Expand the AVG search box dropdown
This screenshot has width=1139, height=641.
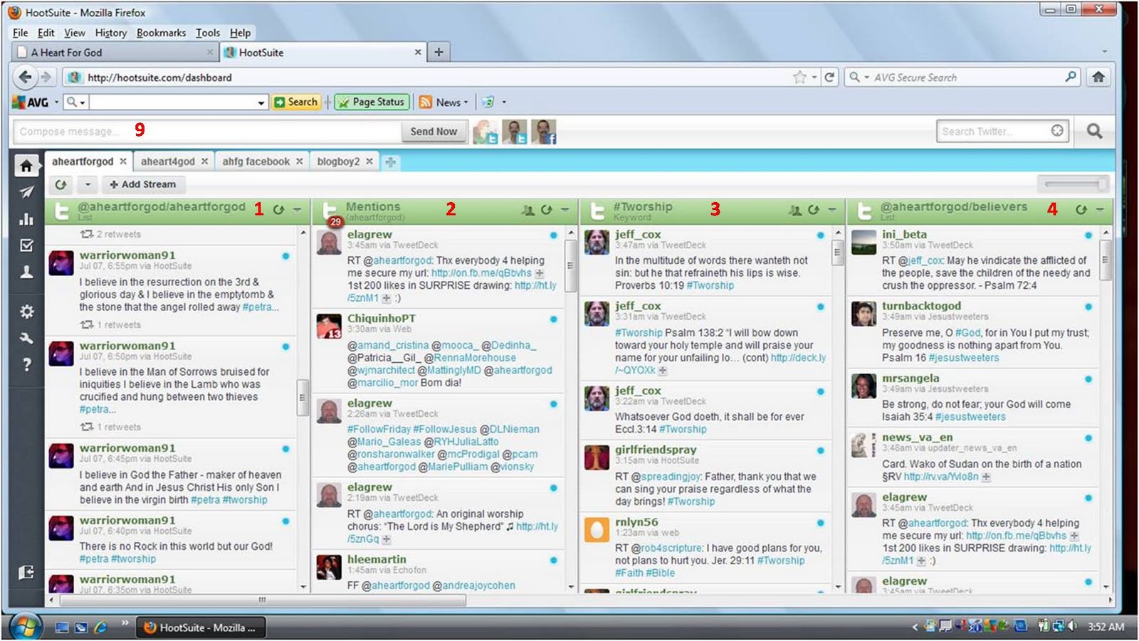261,103
